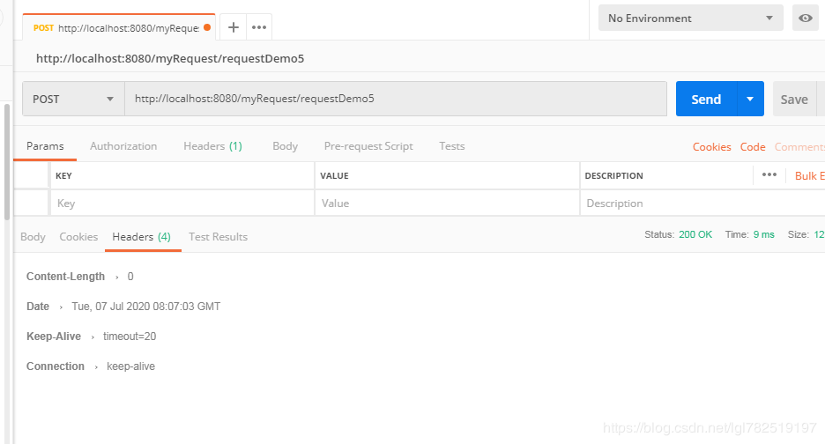Open the Tests tab

coord(452,146)
